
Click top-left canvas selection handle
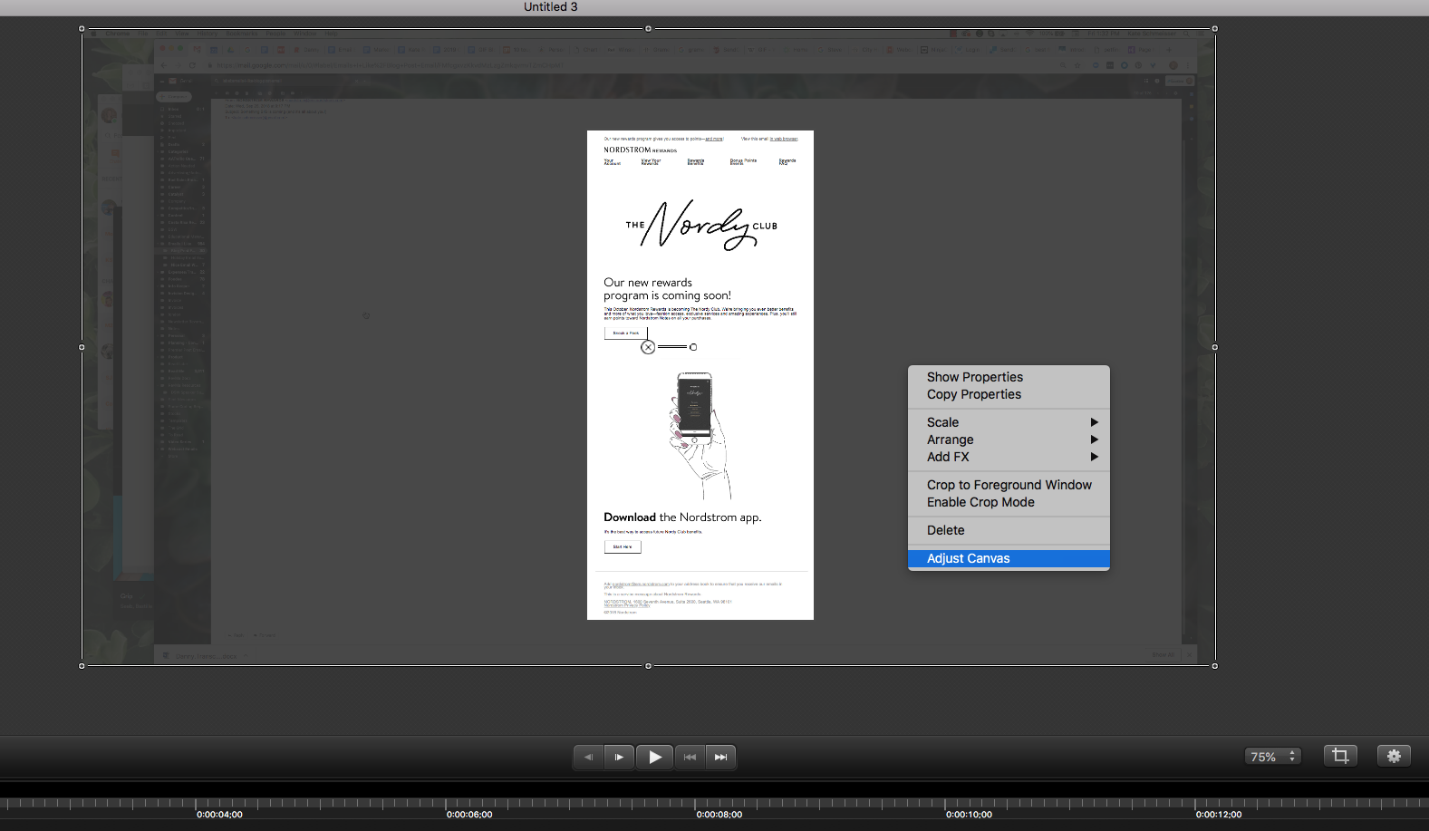[82, 29]
